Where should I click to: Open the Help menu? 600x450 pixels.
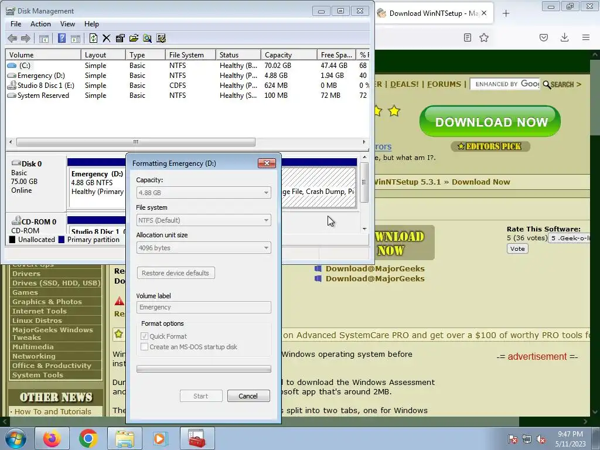click(91, 23)
